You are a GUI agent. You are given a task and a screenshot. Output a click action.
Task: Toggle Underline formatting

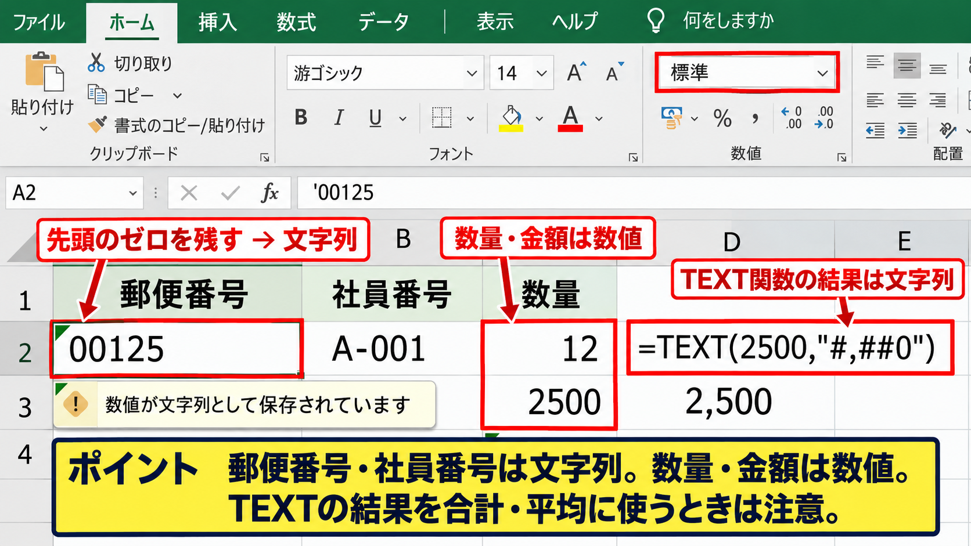point(376,118)
